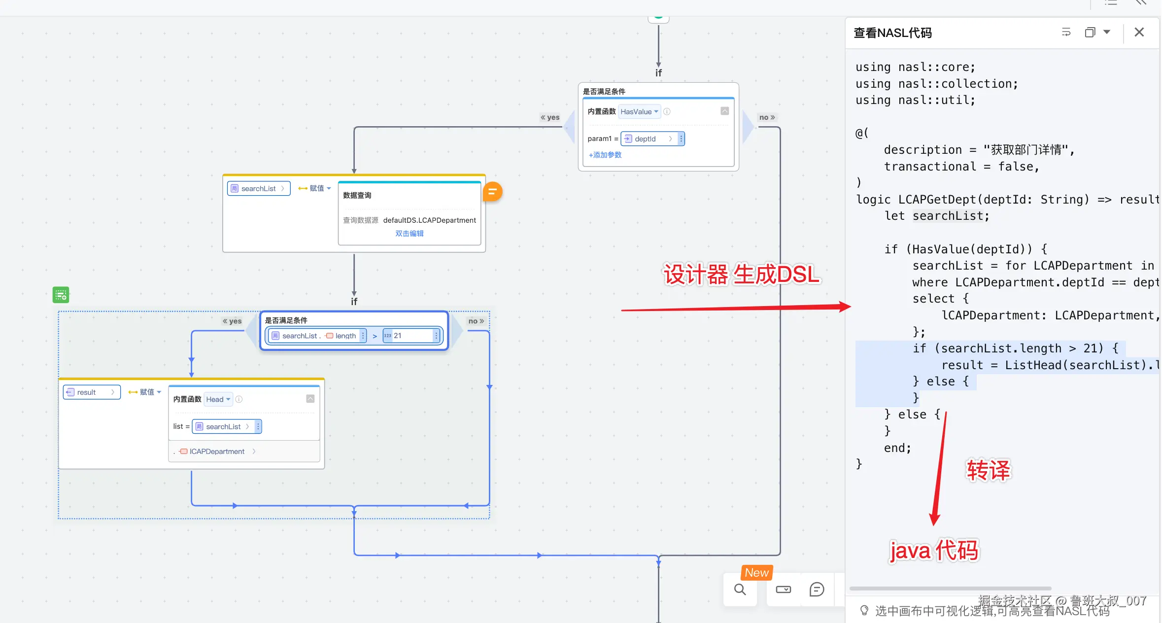Open the comment bubble icon
This screenshot has height=623, width=1162.
817,589
